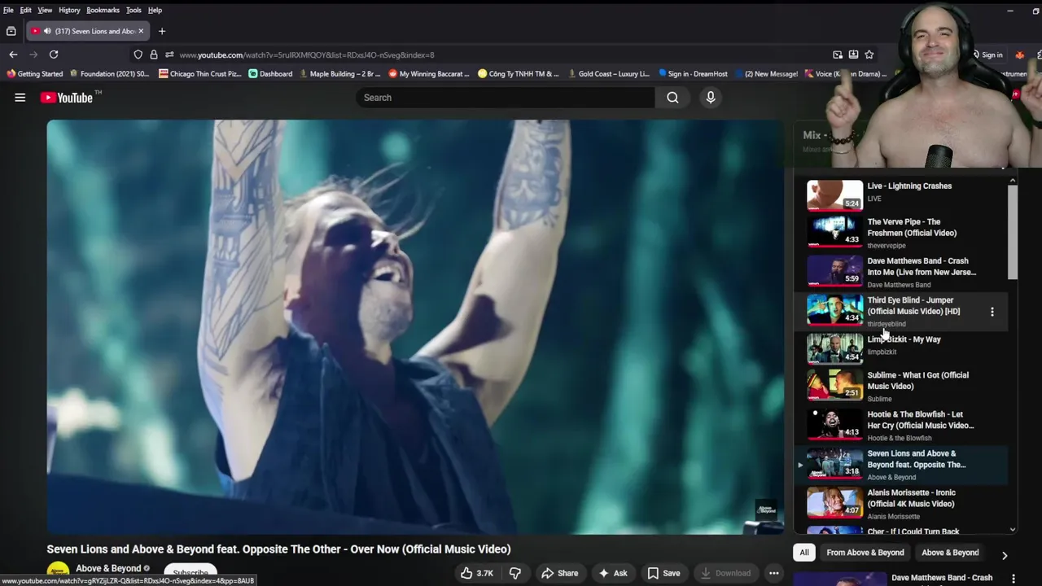
Task: Open the Foundation (2021) bookmark
Action: tap(109, 73)
